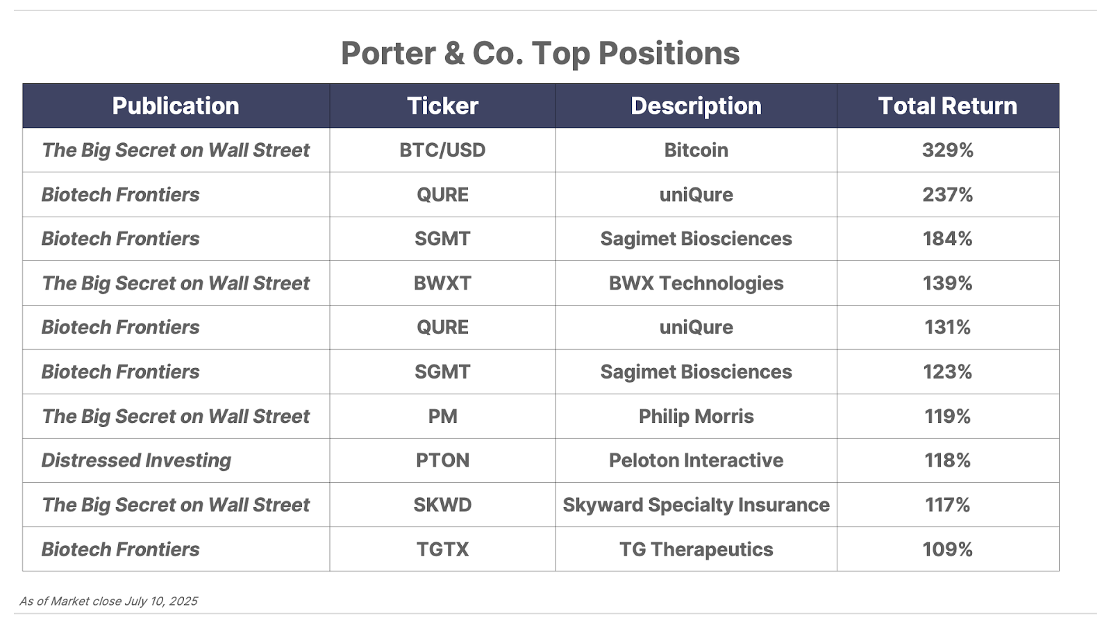Select the Philip Morris cell
Image resolution: width=1111 pixels, height=625 pixels.
click(x=696, y=416)
